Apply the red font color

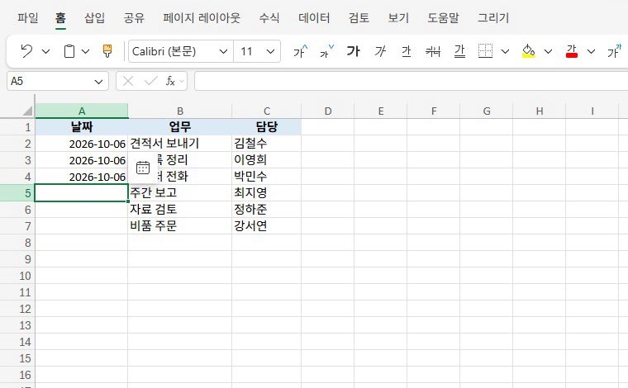(572, 51)
